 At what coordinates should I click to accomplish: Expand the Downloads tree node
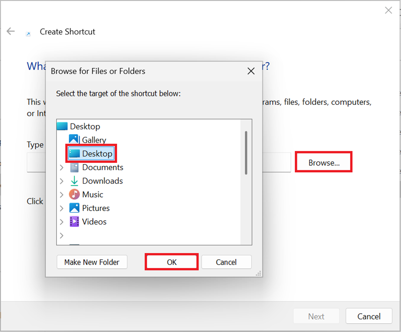tap(61, 181)
